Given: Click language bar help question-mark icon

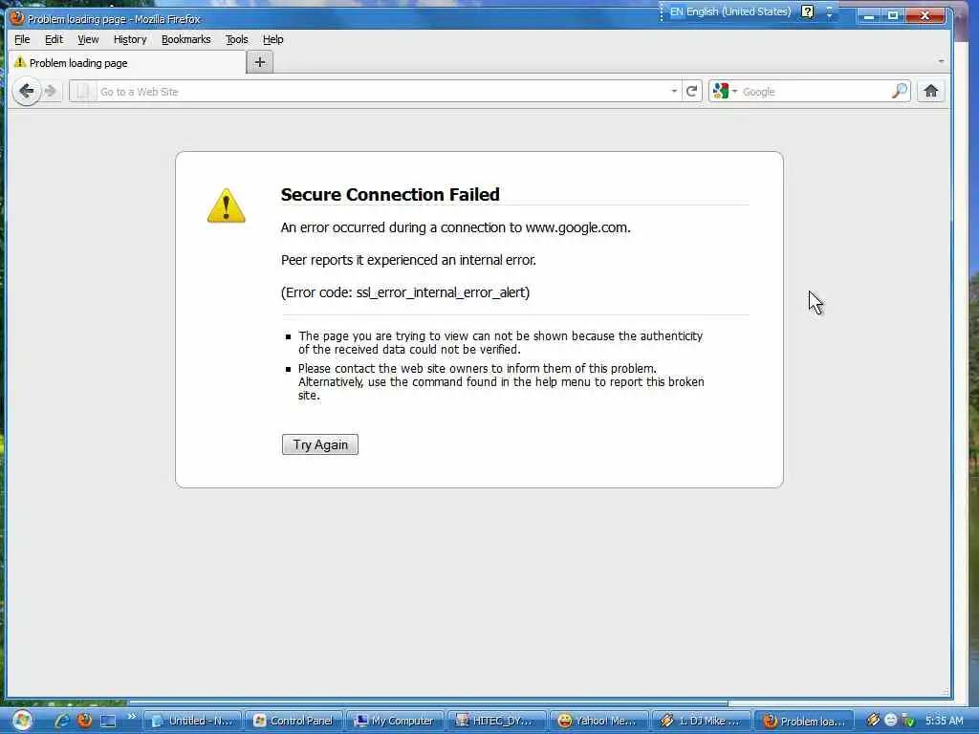Looking at the screenshot, I should click(x=807, y=11).
